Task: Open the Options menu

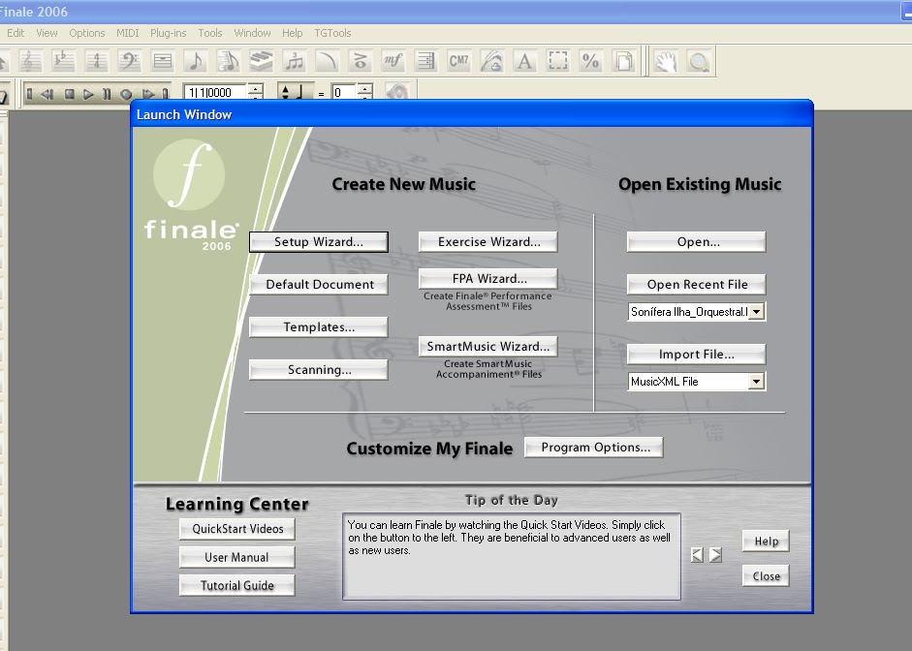Action: pyautogui.click(x=86, y=33)
